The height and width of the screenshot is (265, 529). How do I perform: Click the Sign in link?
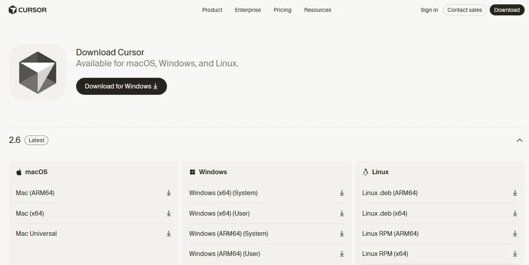pyautogui.click(x=429, y=10)
